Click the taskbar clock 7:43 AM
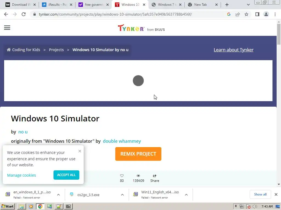281x210 pixels. pyautogui.click(x=267, y=207)
